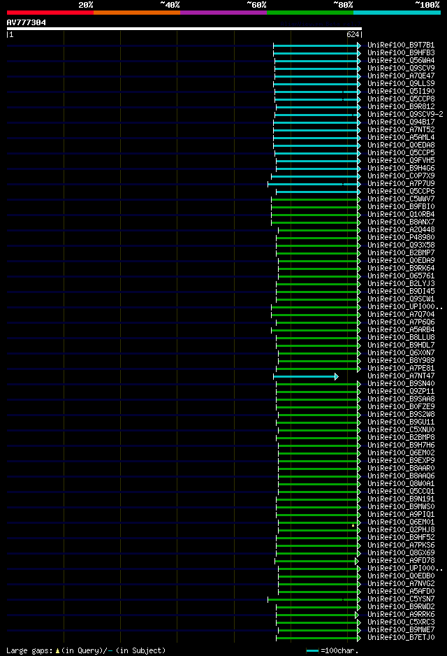Select hit UniRef100_Q9FVH5
The image size is (447, 656).
[x=401, y=161]
